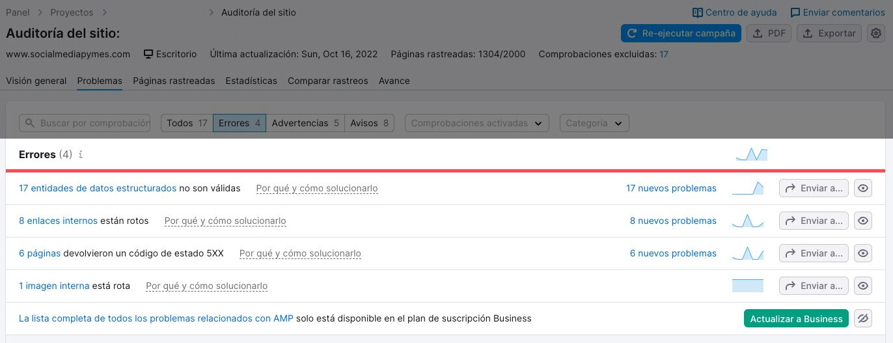Screen dimensions: 893x343
Task: Hide the structured data entities check
Action: click(863, 188)
